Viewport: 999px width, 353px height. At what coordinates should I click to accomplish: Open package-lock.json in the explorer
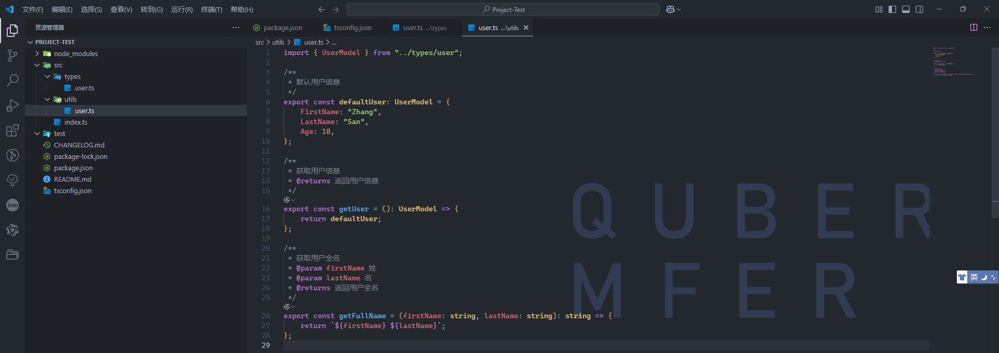pos(81,156)
